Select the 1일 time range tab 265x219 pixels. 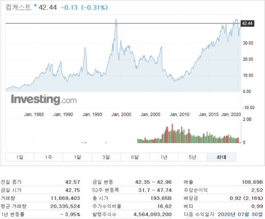[x=20, y=157]
